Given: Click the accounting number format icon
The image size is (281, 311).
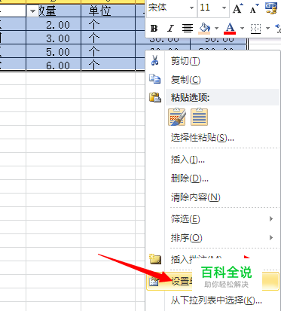Looking at the screenshot, I should pyautogui.click(x=271, y=8).
